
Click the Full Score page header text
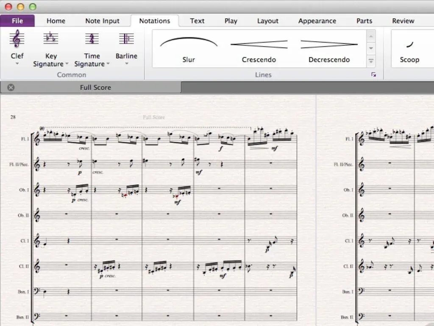153,117
